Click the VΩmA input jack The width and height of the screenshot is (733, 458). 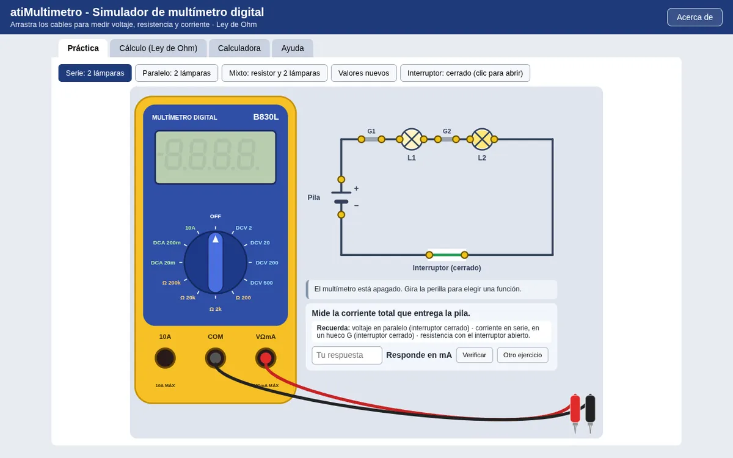266,358
